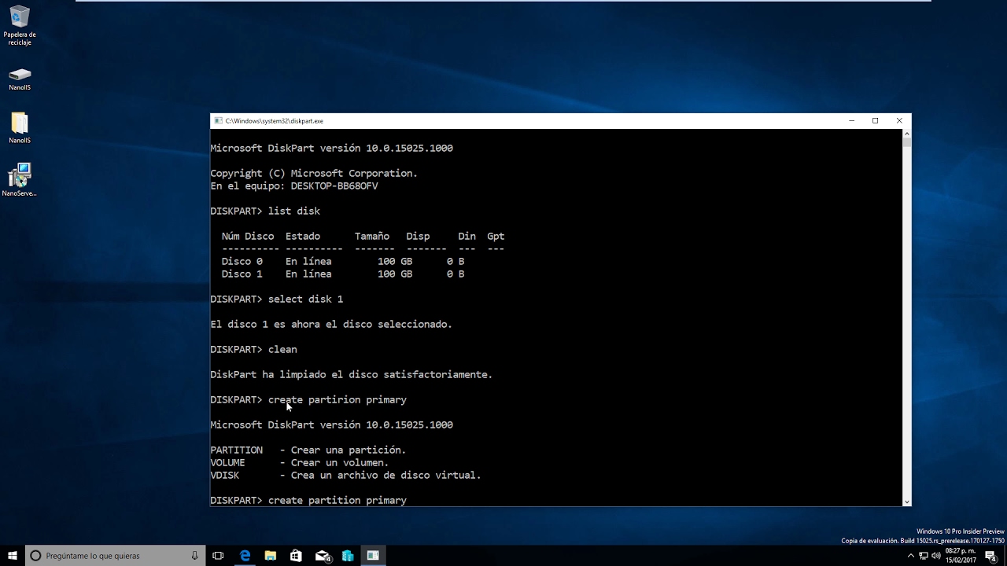Click the volume speaker tray icon

click(x=936, y=556)
